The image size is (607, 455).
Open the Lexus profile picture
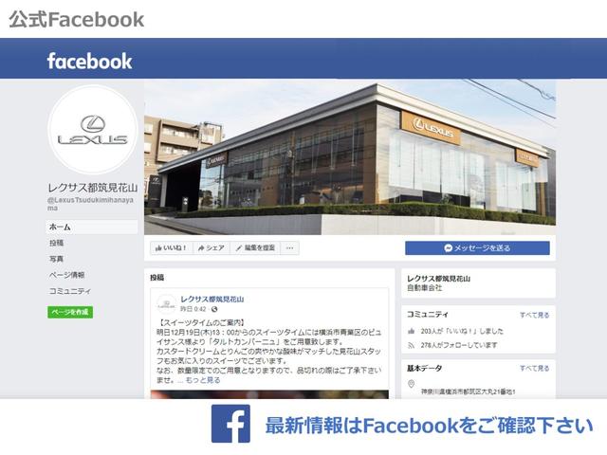93,130
